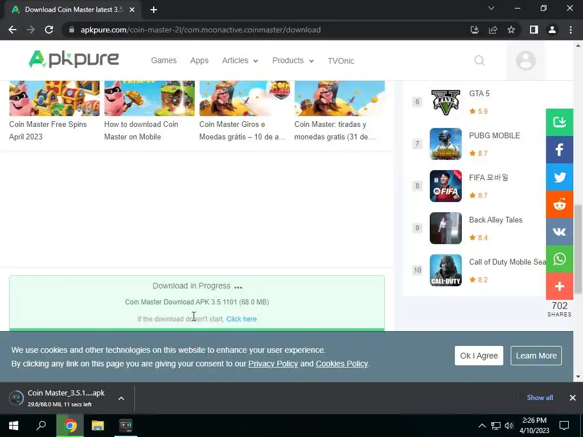Open Chrome profile icon

tap(552, 30)
